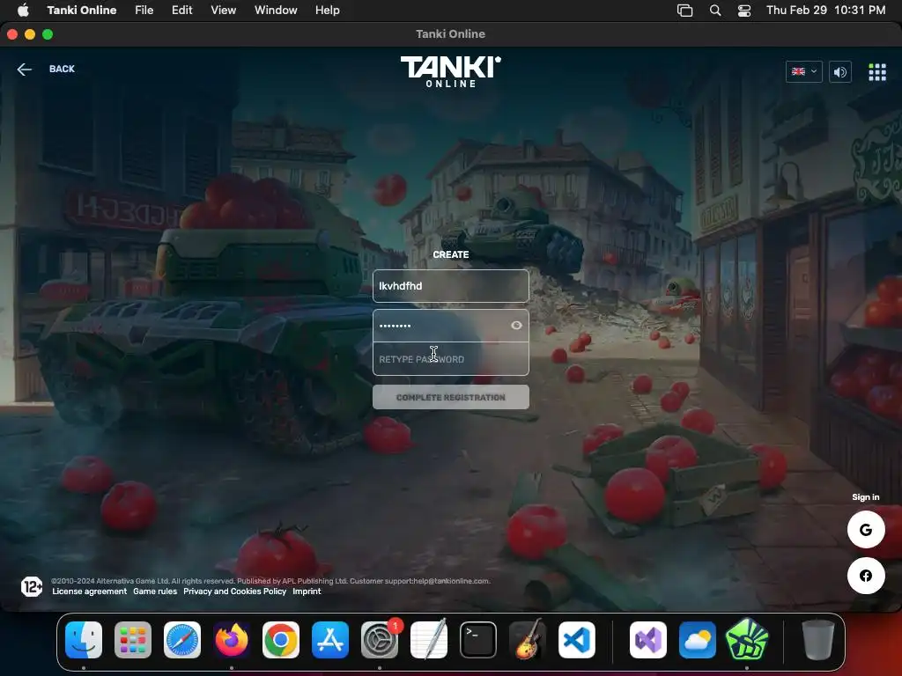The width and height of the screenshot is (902, 676).
Task: Open GarageBand from the Dock
Action: tap(528, 640)
